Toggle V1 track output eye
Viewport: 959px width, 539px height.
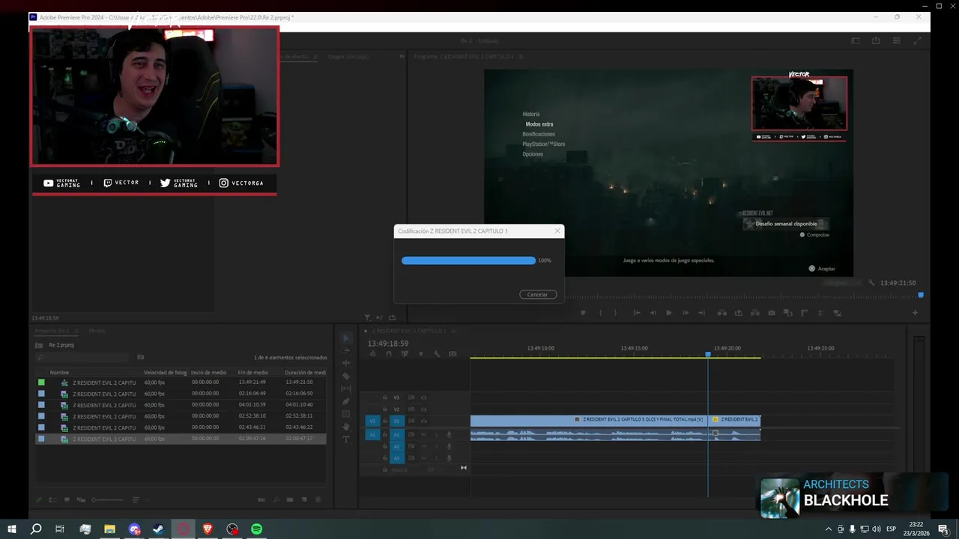(423, 421)
